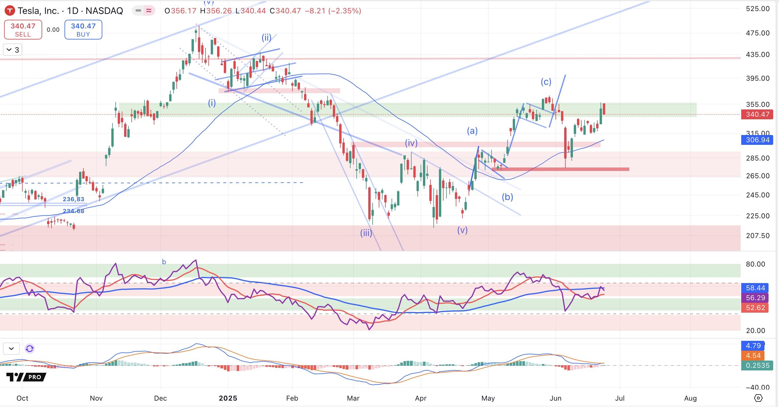Click Dec on the time axis
This screenshot has height=407, width=779.
pyautogui.click(x=160, y=398)
